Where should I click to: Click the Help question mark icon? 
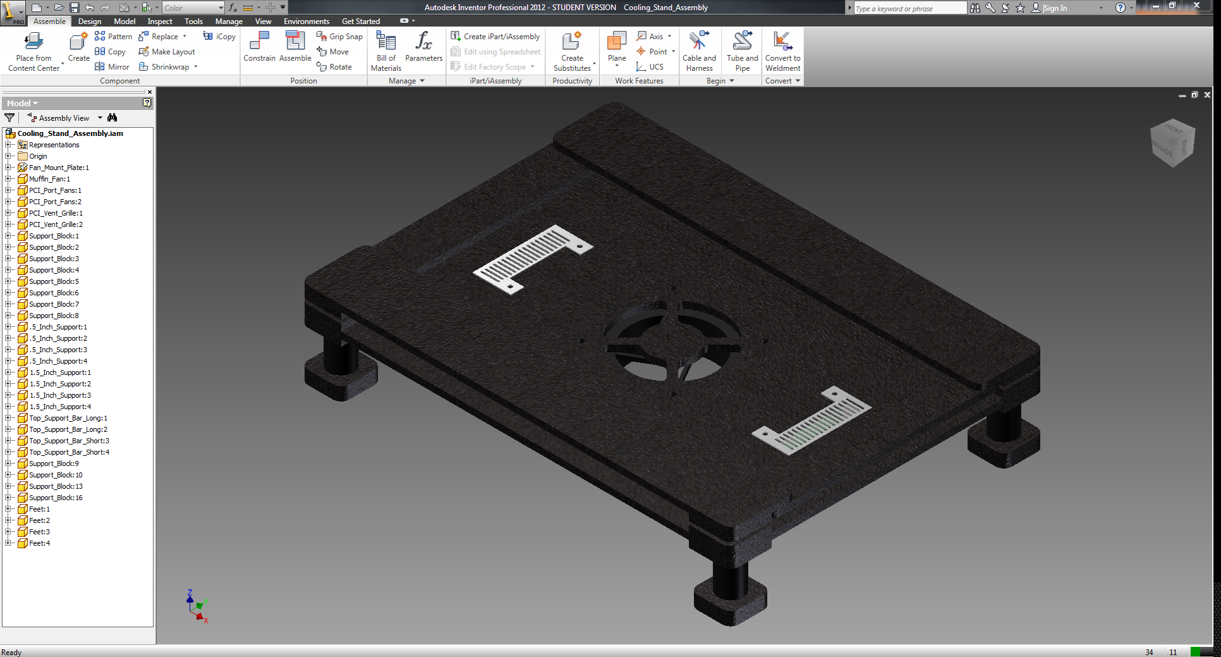tap(1120, 8)
